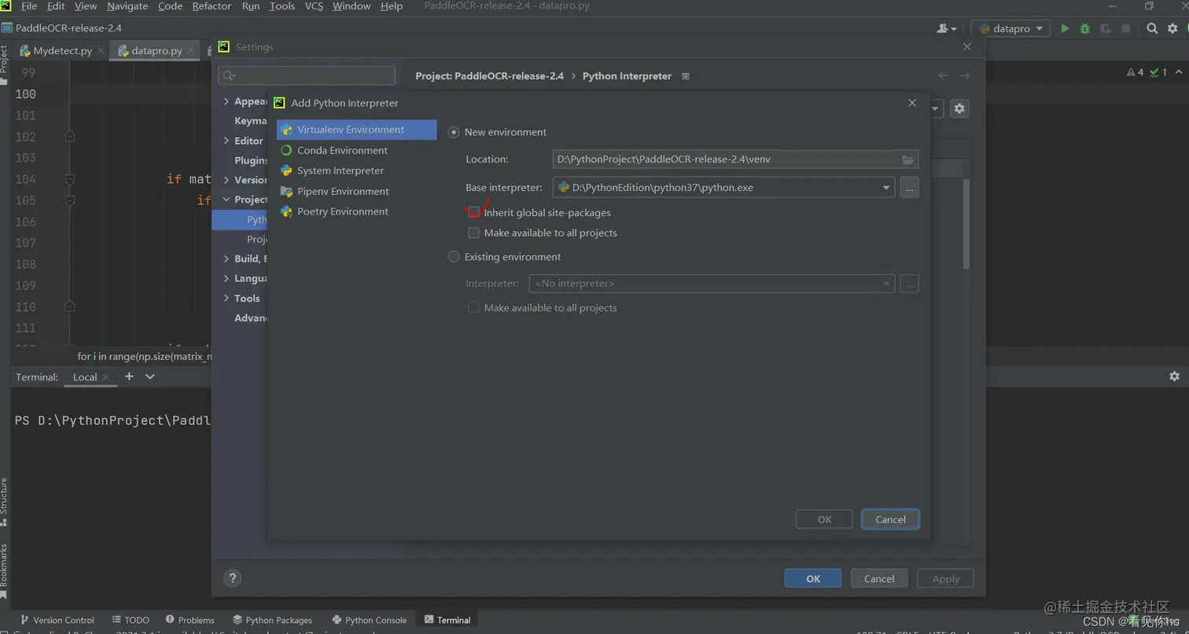The height and width of the screenshot is (634, 1189).
Task: Select Poetry Environment in interpreter list
Action: 356,211
